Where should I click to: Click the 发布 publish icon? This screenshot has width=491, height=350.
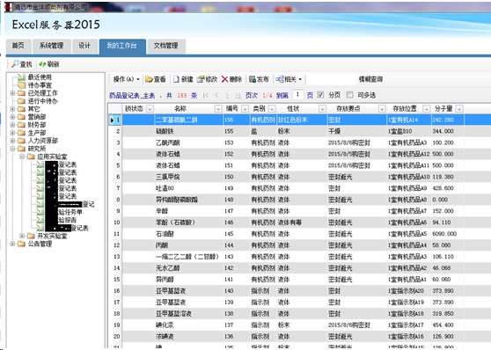click(x=253, y=79)
